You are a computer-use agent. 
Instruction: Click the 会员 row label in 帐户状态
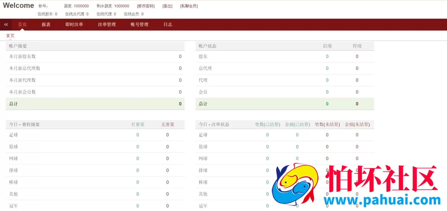(x=203, y=92)
